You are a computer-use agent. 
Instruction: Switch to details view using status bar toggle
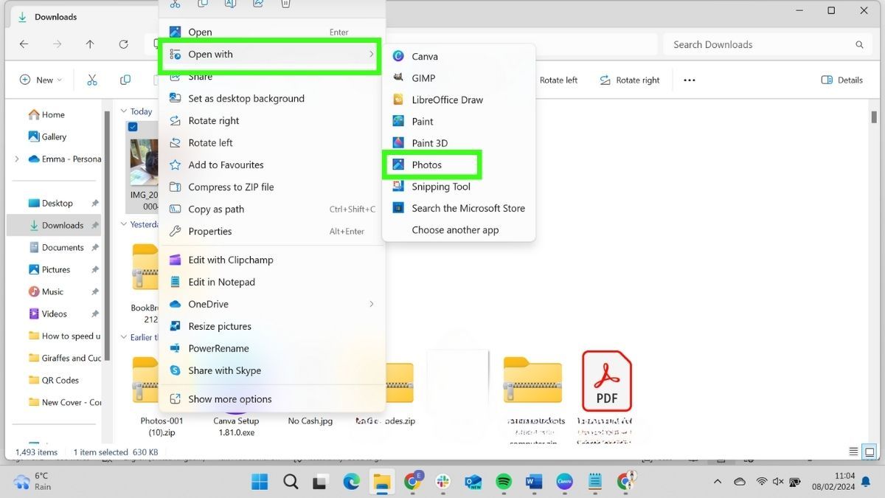pyautogui.click(x=853, y=451)
